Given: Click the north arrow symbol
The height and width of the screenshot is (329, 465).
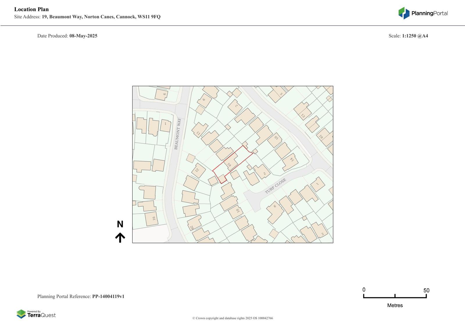Looking at the screenshot, I should click(120, 237).
